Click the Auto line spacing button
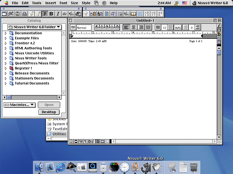This screenshot has width=233, height=174. (x=178, y=28)
